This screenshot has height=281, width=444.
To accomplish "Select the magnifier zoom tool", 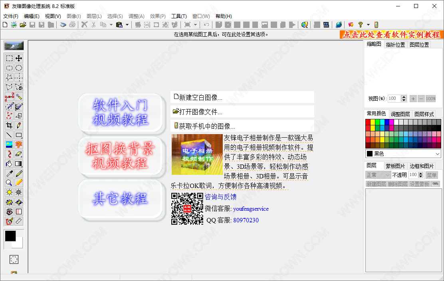I will (x=9, y=183).
